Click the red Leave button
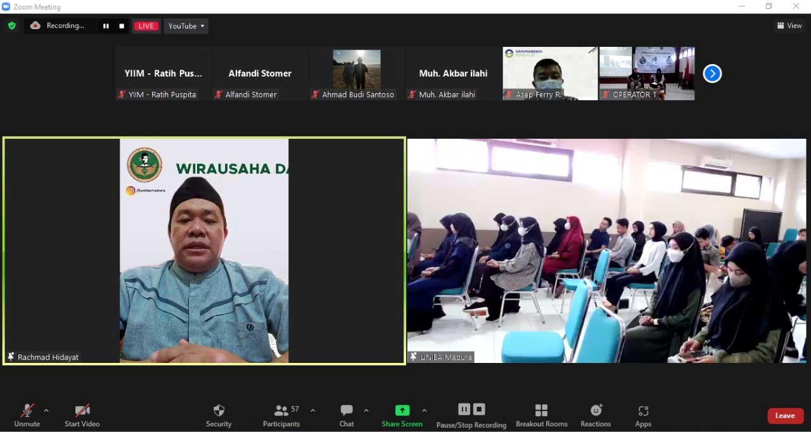811x432 pixels. point(785,416)
